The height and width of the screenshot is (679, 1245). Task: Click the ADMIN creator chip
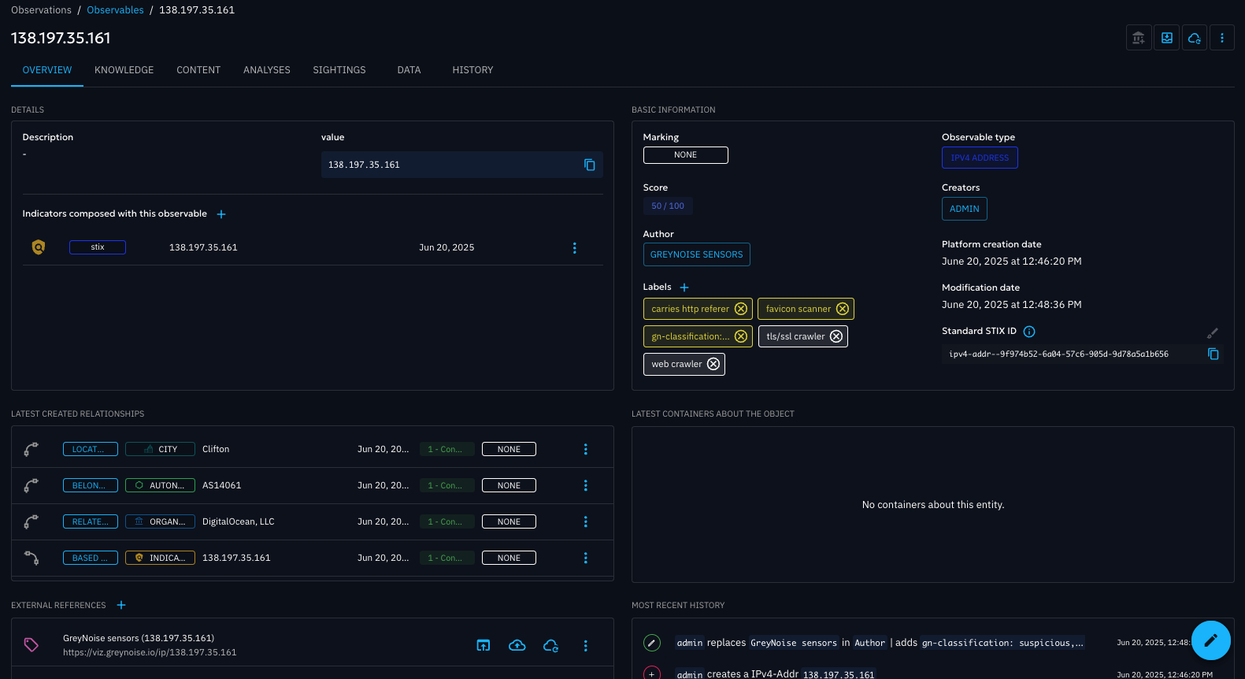coord(964,209)
